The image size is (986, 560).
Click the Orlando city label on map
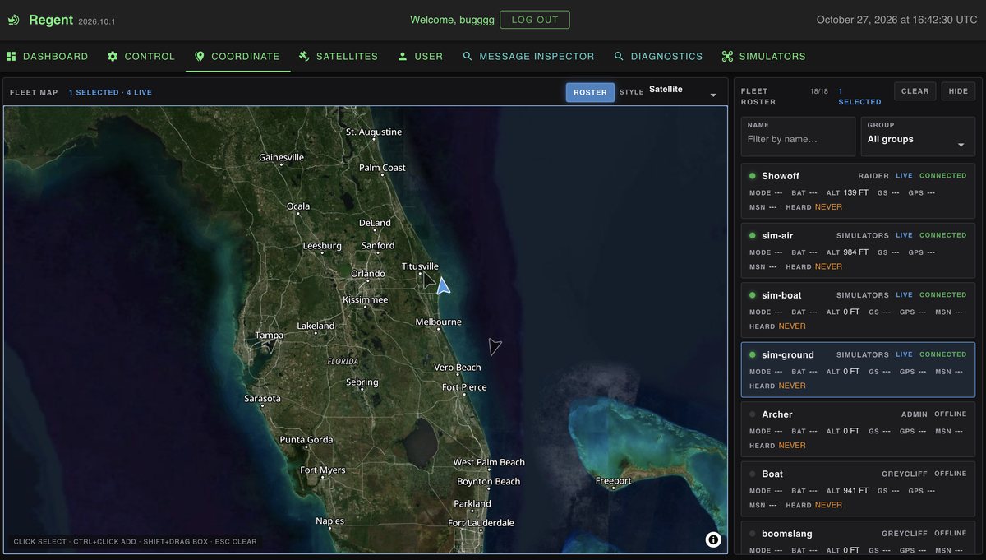(x=367, y=274)
